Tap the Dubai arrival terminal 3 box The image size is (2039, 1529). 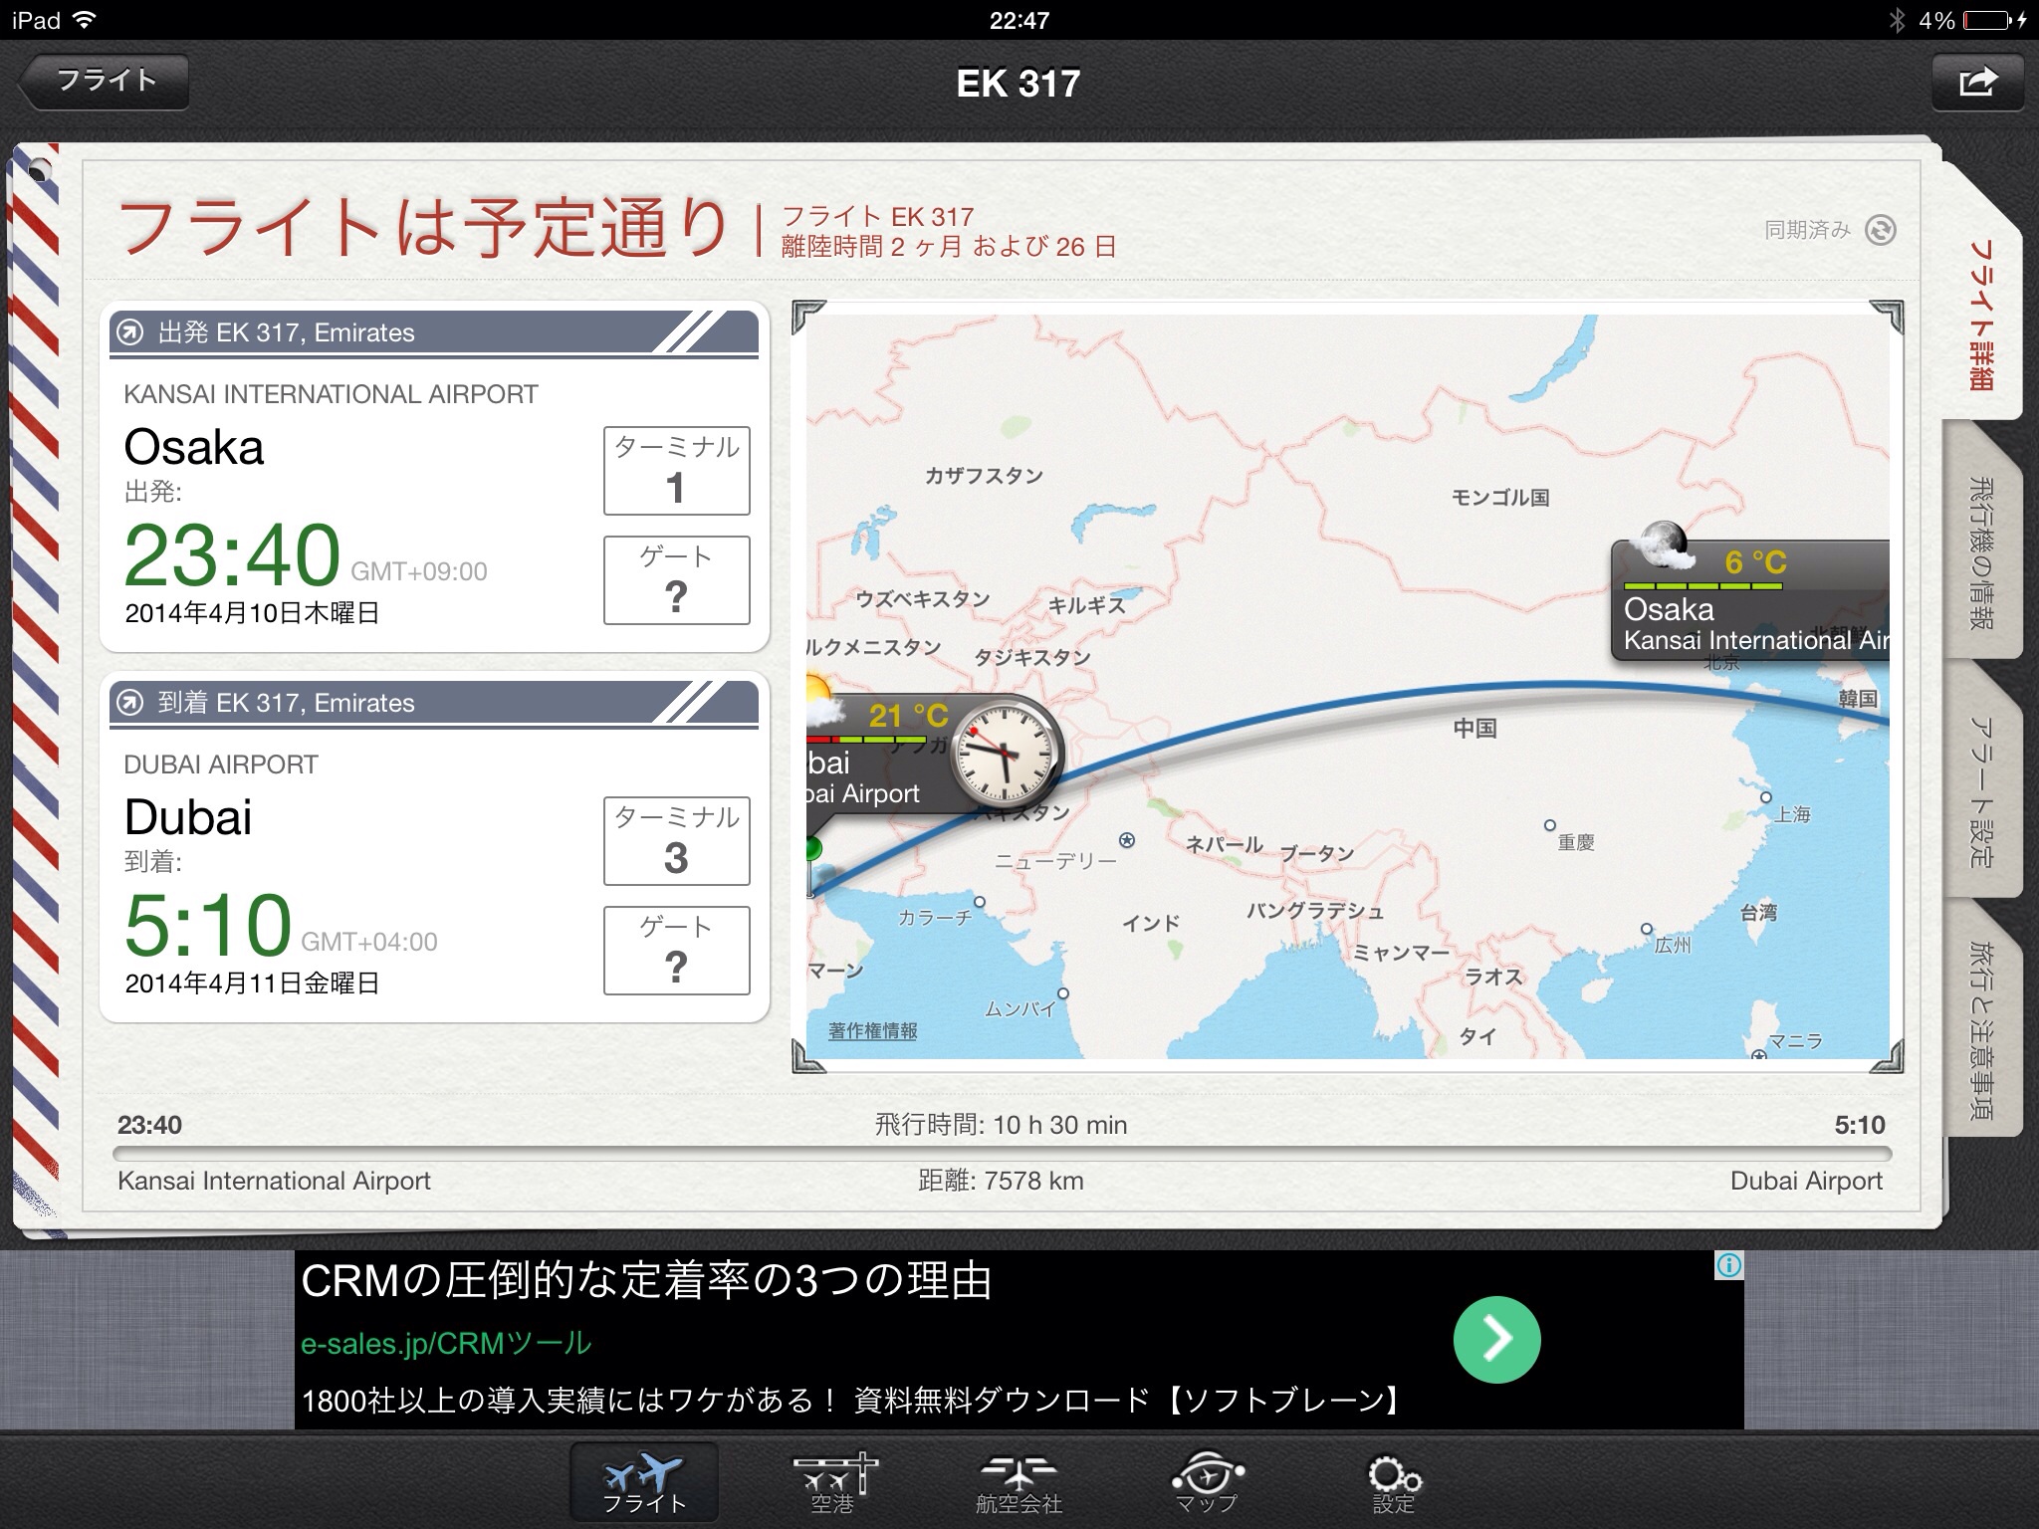point(676,841)
